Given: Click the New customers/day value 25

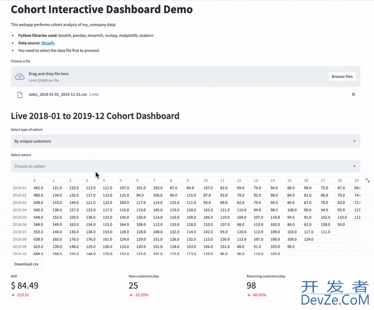Looking at the screenshot, I should click(133, 285).
